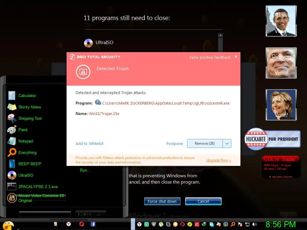Viewport: 307px width, 230px height.
Task: Click the smiley start orb
Action: 8,225
